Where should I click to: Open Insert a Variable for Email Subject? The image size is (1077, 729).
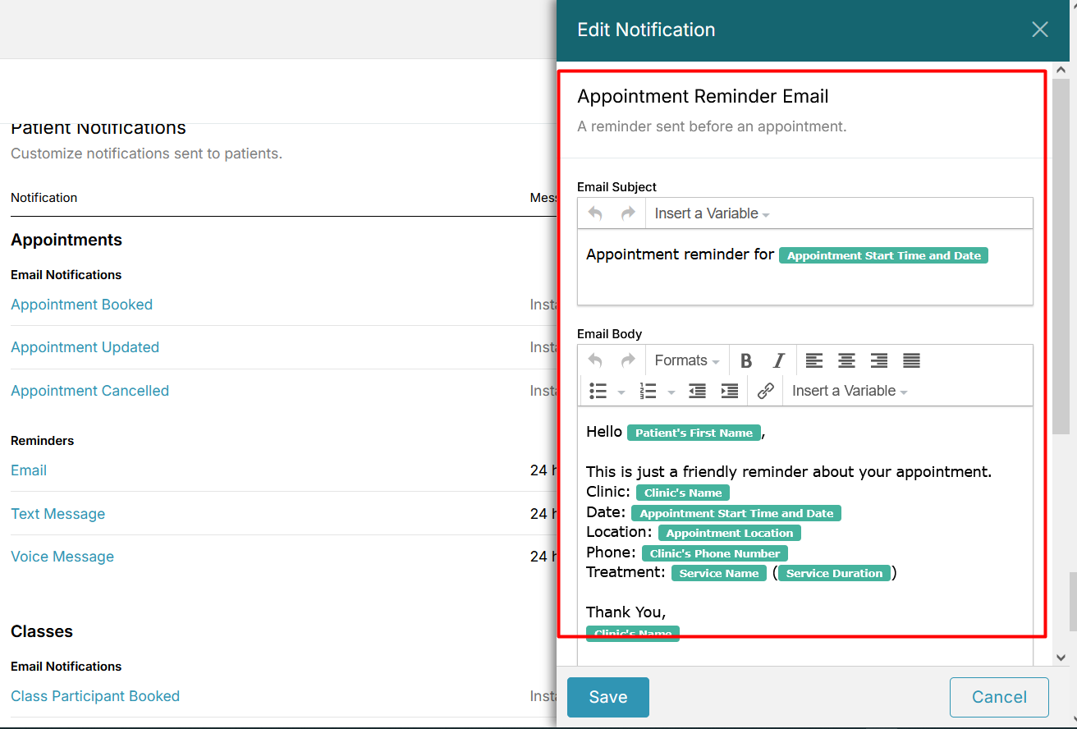tap(711, 213)
